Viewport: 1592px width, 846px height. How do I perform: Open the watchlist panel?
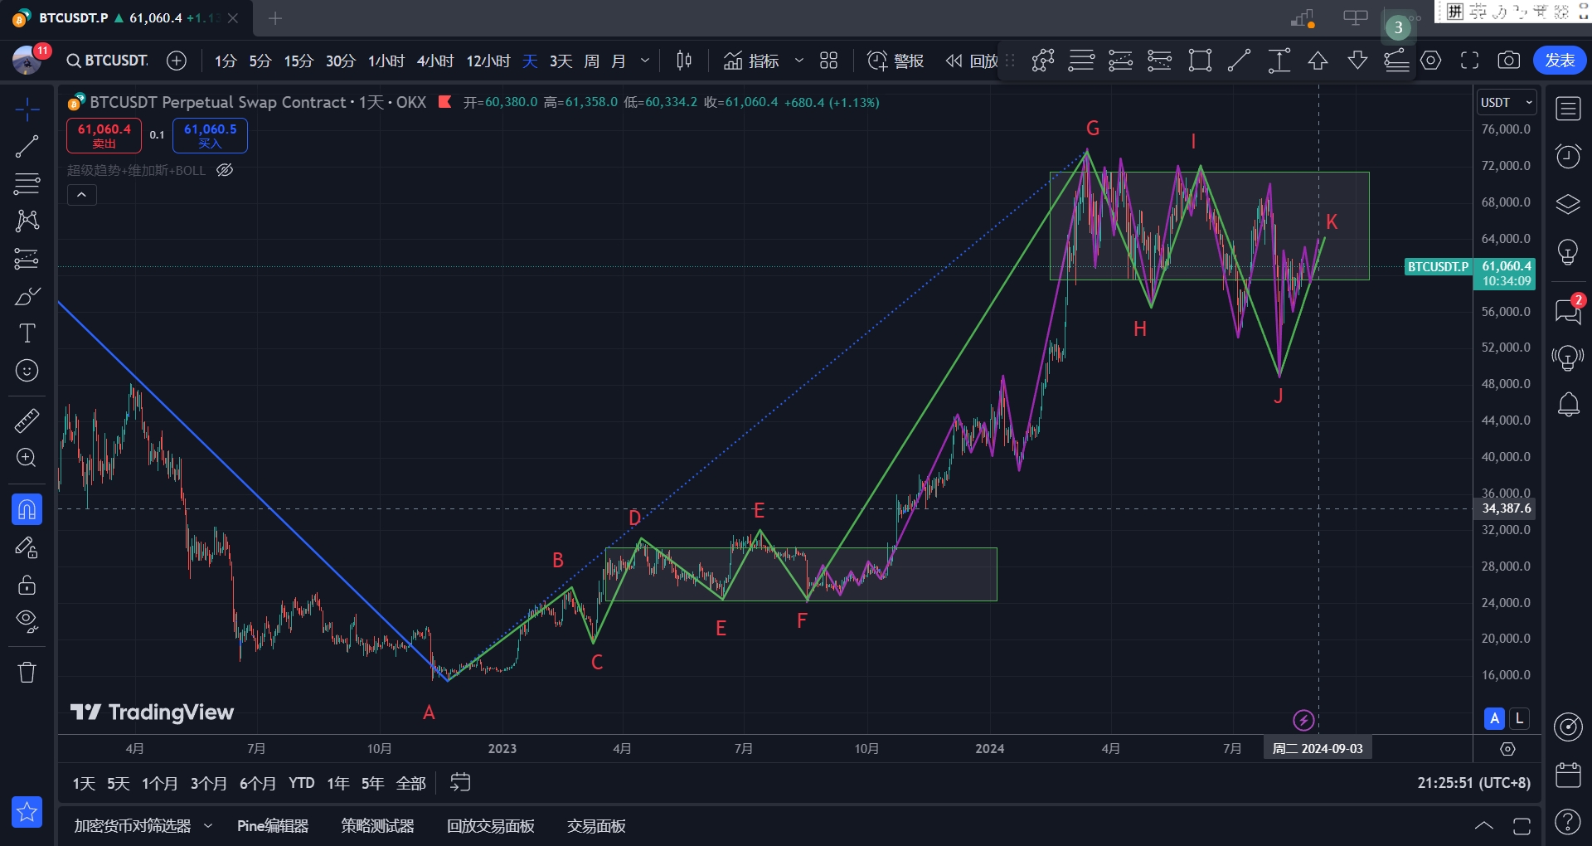[x=1568, y=109]
